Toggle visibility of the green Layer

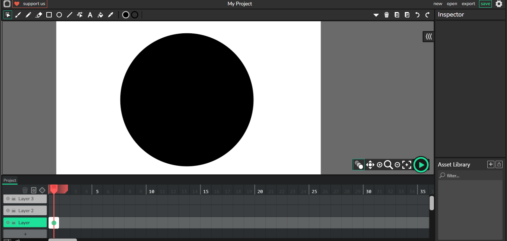tap(8, 223)
